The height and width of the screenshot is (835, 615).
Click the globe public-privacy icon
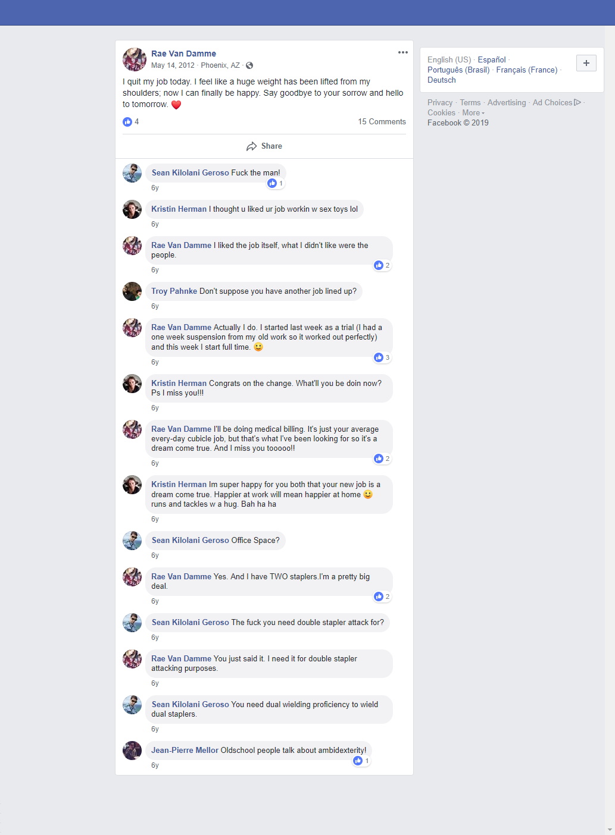(x=249, y=65)
